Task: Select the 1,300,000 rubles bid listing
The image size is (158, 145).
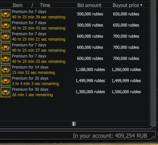Action: [x=75, y=92]
